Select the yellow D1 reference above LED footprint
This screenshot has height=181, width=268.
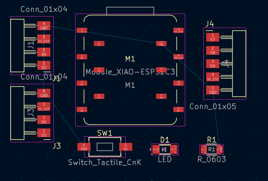click(165, 140)
